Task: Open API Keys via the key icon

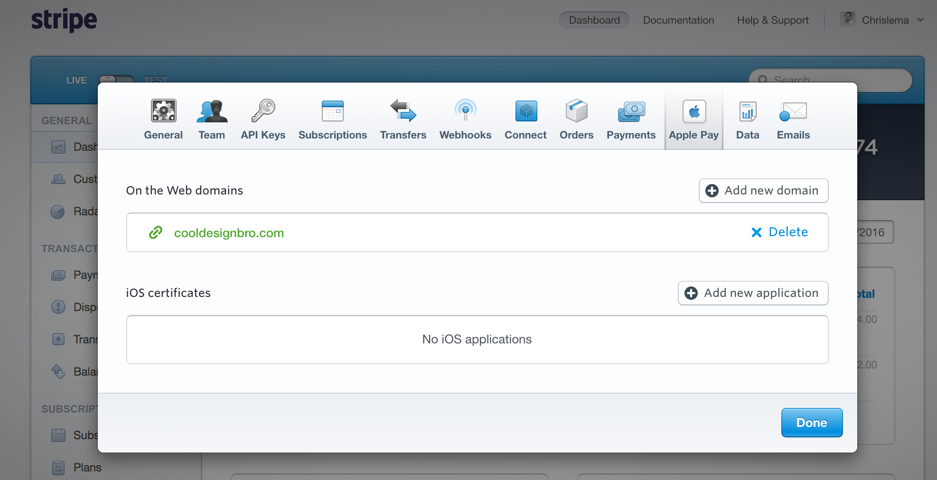Action: pyautogui.click(x=262, y=111)
